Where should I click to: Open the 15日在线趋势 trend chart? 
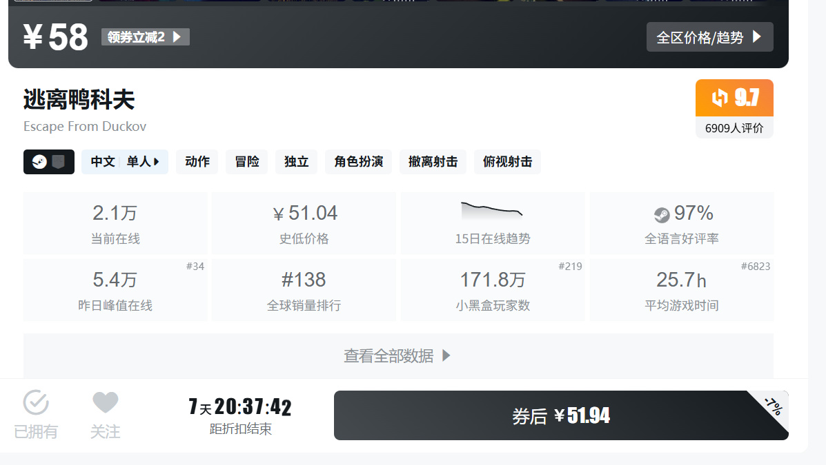493,223
